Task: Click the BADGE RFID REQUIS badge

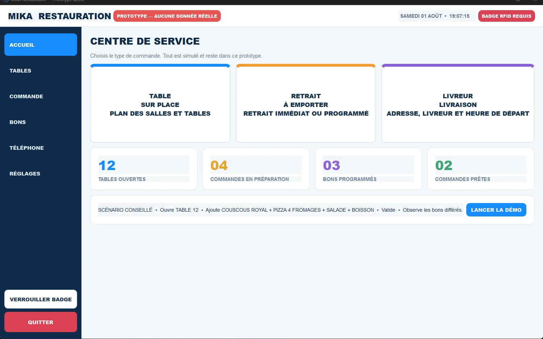Action: pos(506,16)
